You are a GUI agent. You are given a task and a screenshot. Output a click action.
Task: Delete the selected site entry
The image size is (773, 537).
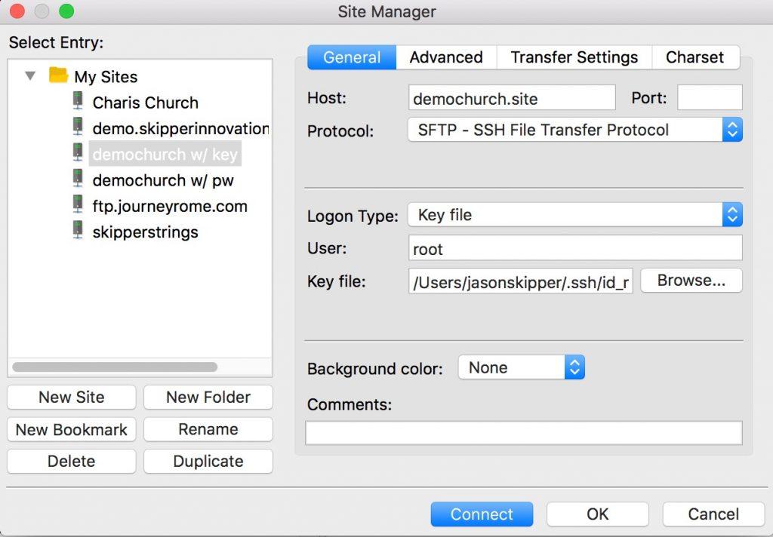coord(72,461)
